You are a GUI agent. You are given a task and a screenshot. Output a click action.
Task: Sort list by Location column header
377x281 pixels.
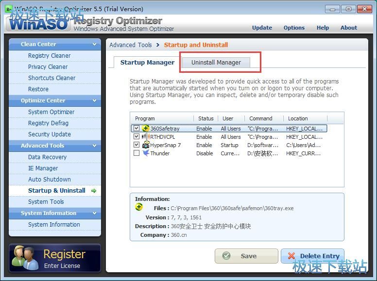coord(306,118)
